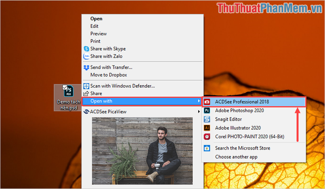Click the Zalo icon in the context menu
The height and width of the screenshot is (189, 325).
point(86,56)
